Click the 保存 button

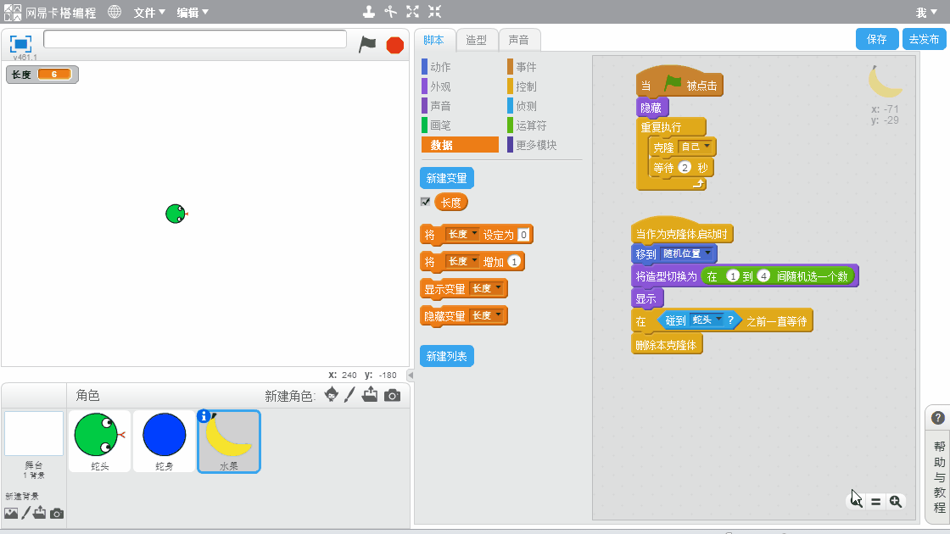click(876, 39)
